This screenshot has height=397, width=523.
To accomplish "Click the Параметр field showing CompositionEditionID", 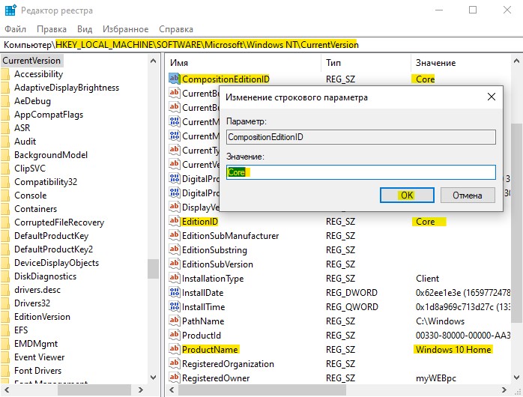I will coord(361,137).
